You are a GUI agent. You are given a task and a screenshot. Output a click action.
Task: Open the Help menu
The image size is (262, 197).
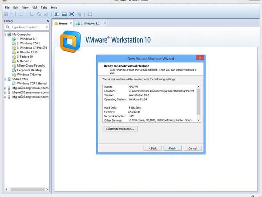[x=54, y=8]
